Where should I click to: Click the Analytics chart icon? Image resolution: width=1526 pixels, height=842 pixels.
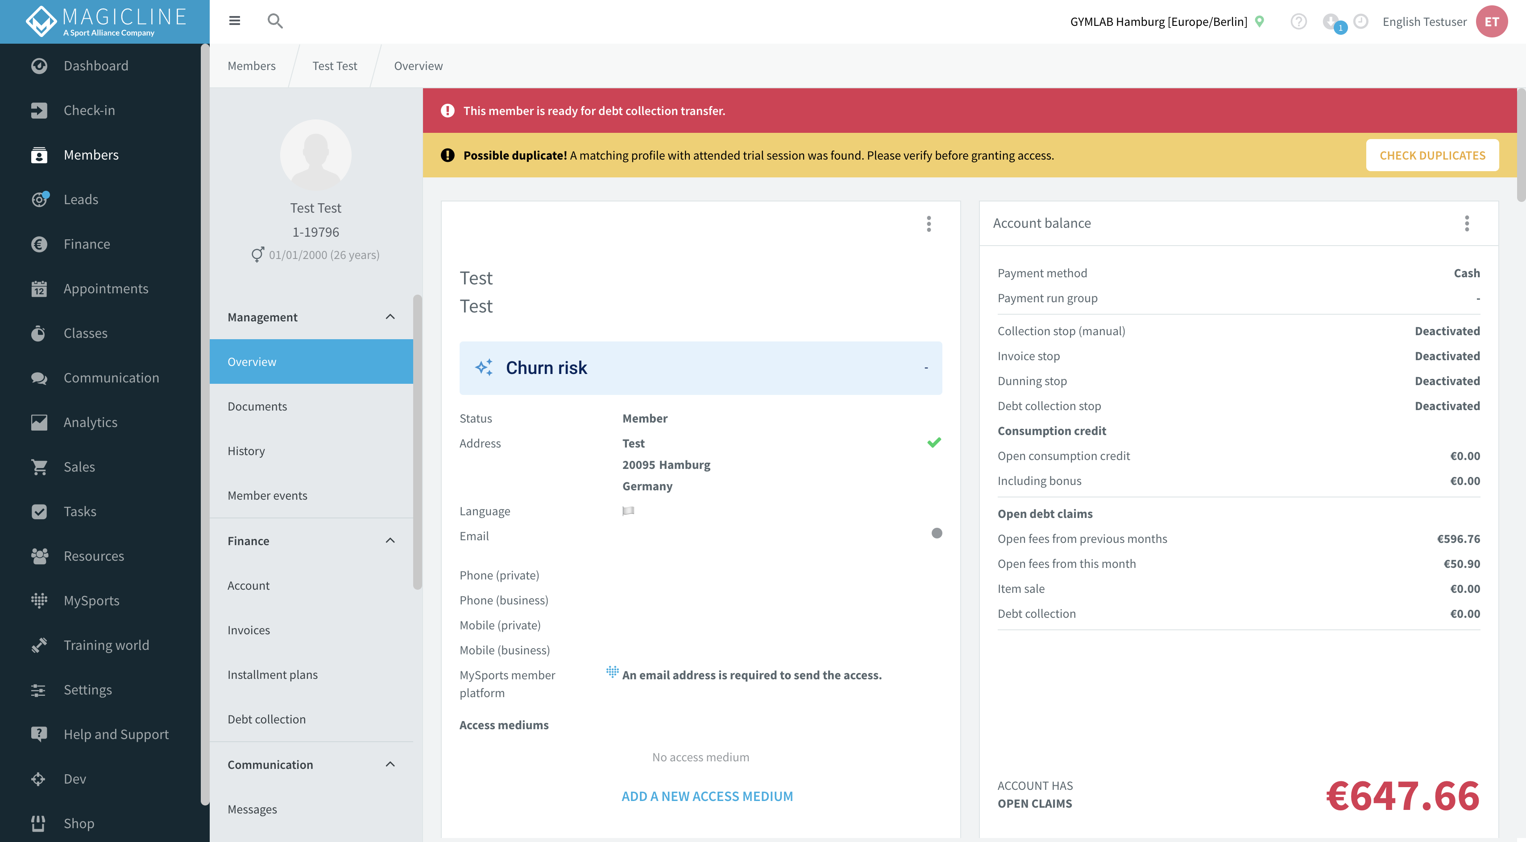pos(39,423)
